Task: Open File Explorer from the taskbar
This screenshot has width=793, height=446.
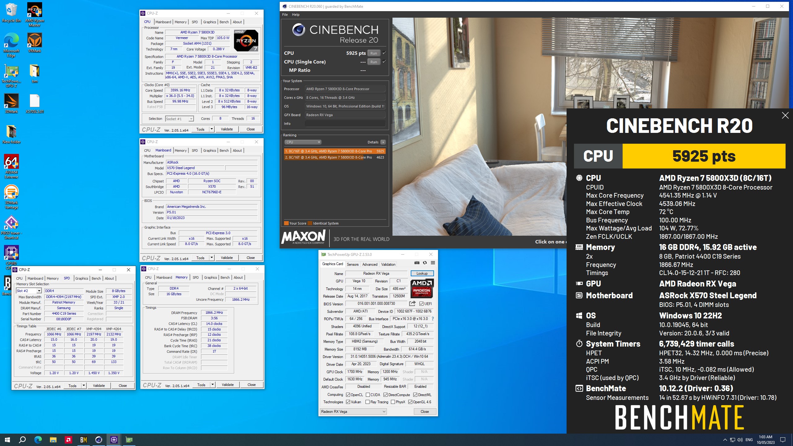Action: pos(53,440)
